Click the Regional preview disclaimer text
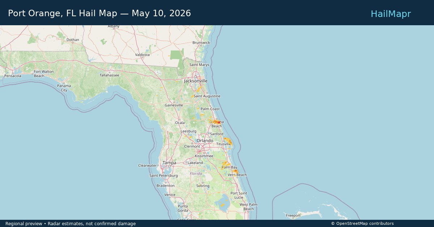The width and height of the screenshot is (434, 227). (71, 224)
